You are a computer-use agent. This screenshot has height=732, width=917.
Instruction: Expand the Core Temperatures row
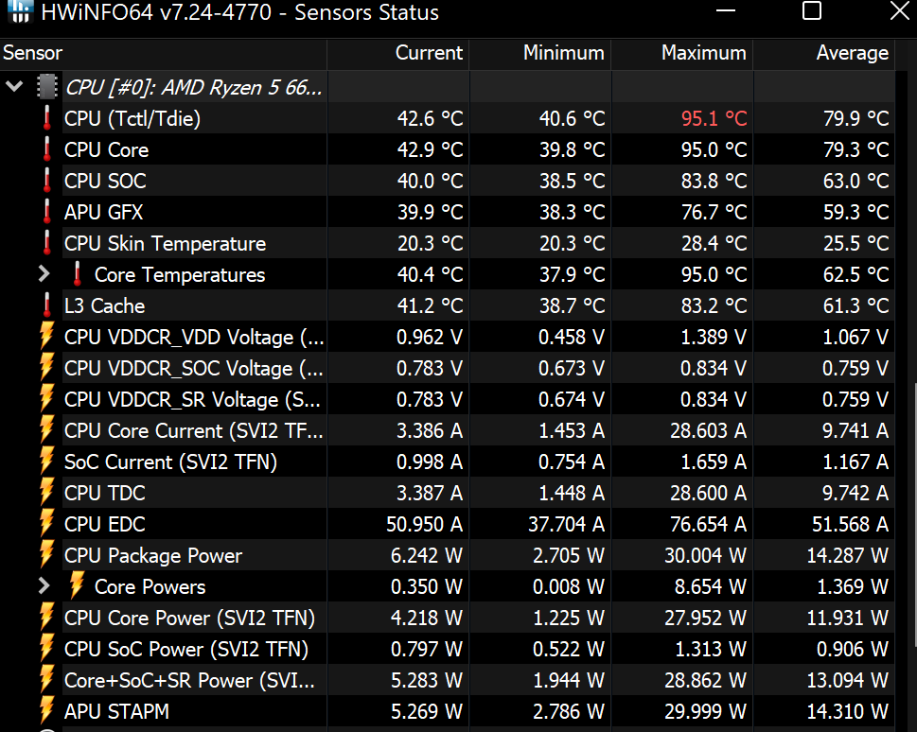click(x=44, y=273)
